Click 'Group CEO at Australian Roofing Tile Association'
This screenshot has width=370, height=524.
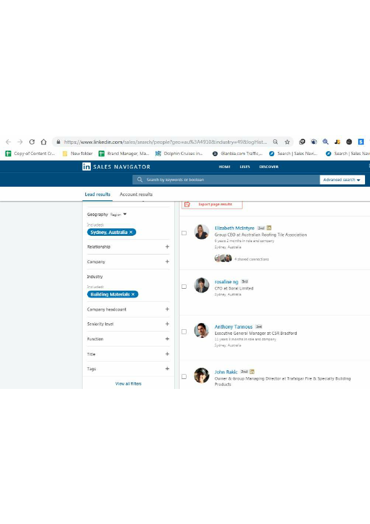[261, 235]
